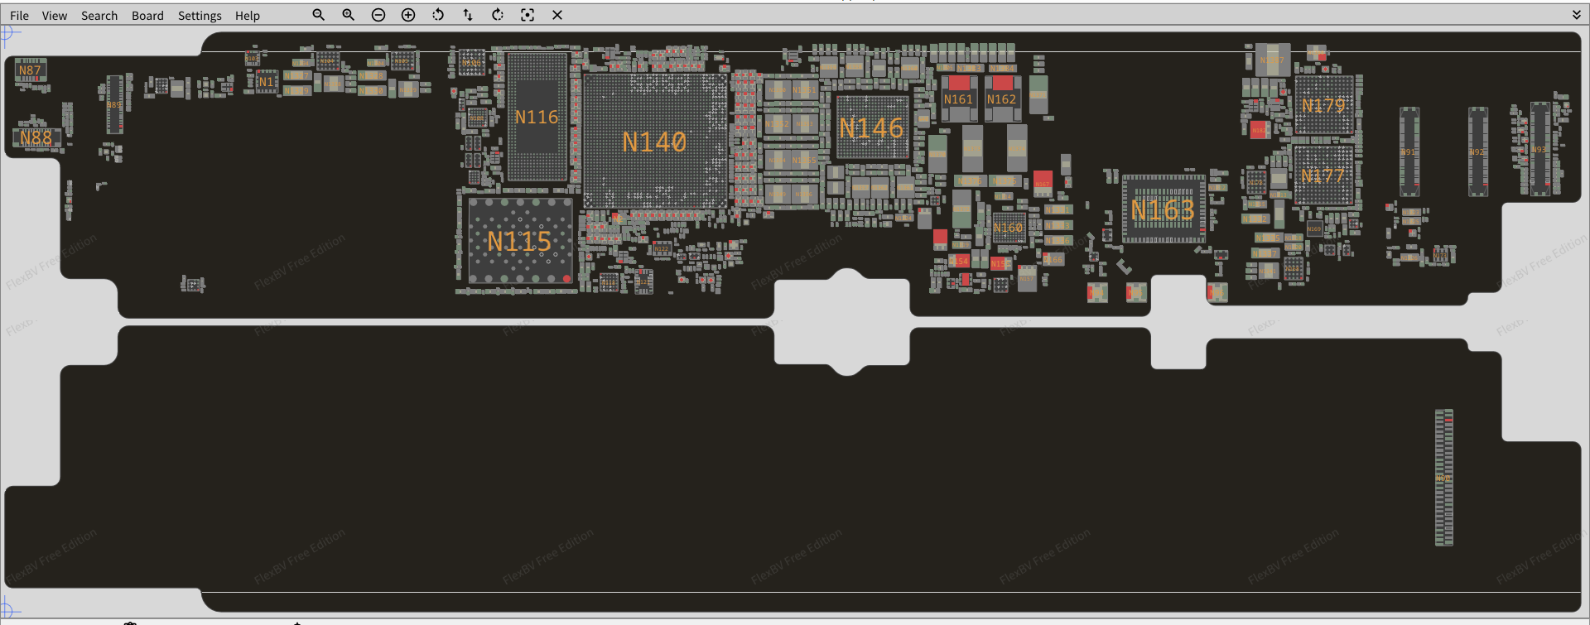Click the fit-to-view focus icon
Image resolution: width=1590 pixels, height=625 pixels.
pos(528,15)
